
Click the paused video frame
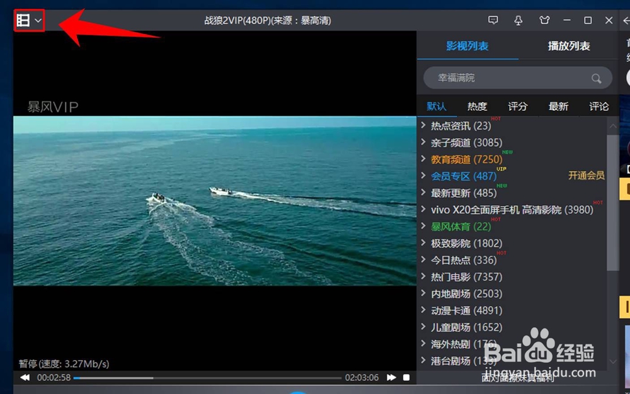(215, 201)
